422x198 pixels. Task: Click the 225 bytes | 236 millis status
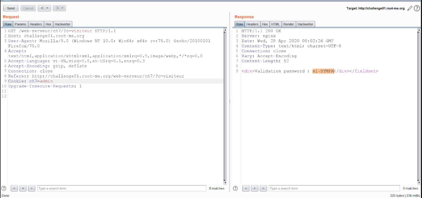(x=405, y=196)
